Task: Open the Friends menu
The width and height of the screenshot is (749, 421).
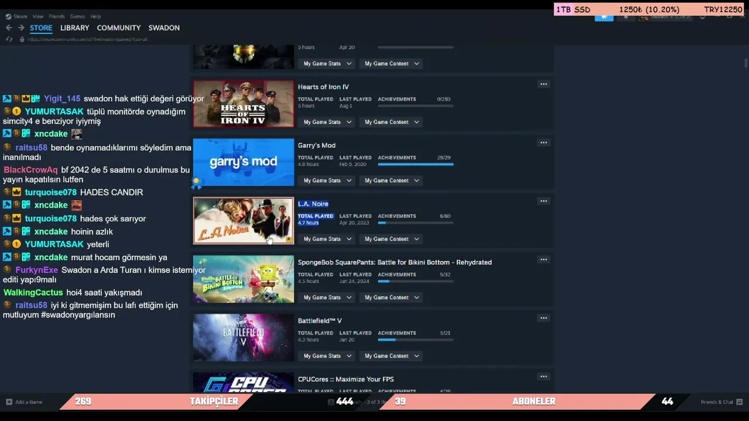Action: click(57, 16)
